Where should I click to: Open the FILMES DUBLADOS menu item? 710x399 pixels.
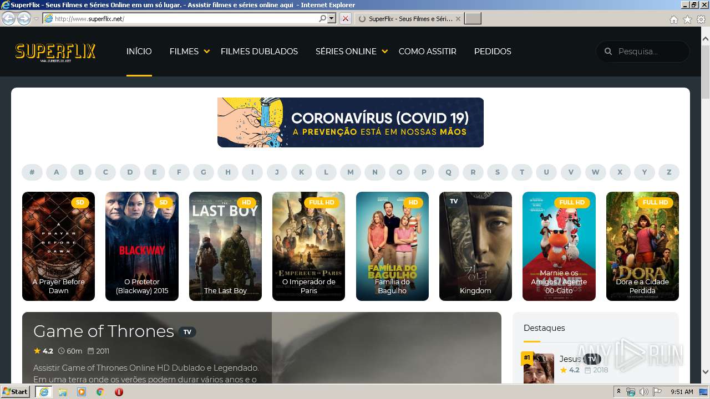(x=259, y=52)
